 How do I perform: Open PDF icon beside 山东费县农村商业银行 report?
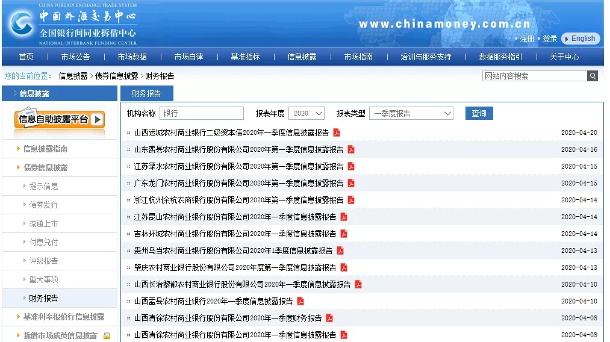click(x=351, y=149)
